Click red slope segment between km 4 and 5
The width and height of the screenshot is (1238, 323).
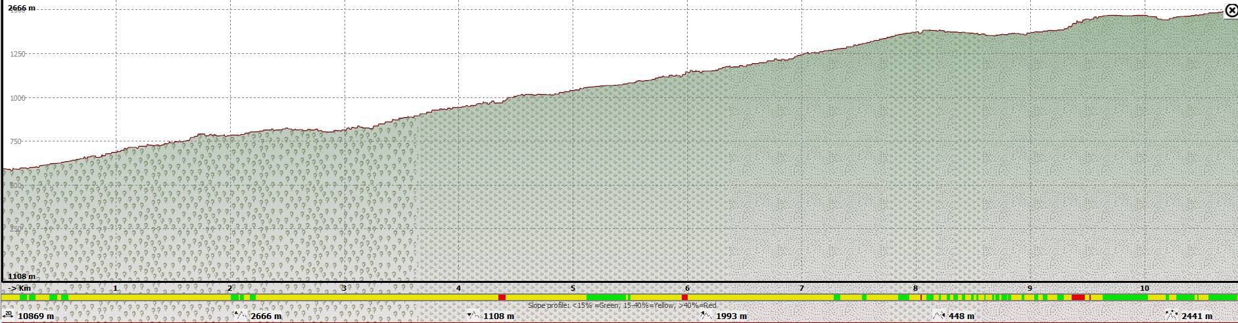pyautogui.click(x=502, y=298)
